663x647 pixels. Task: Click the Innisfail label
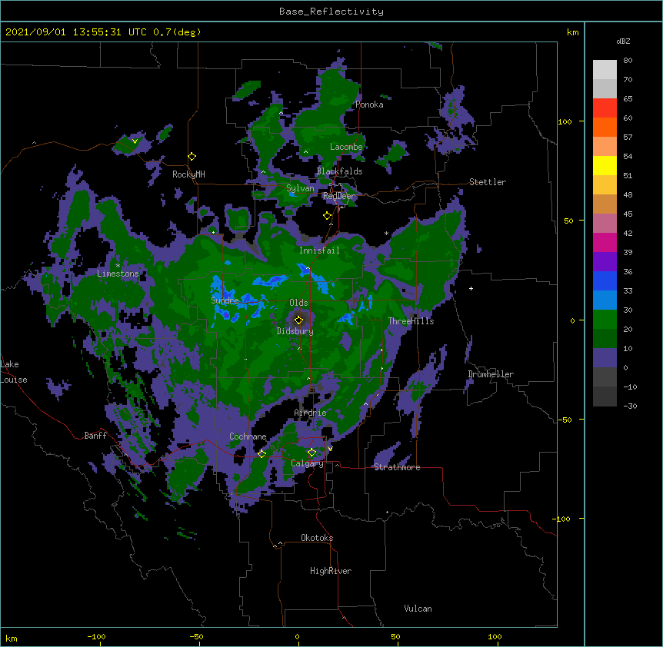pos(319,251)
